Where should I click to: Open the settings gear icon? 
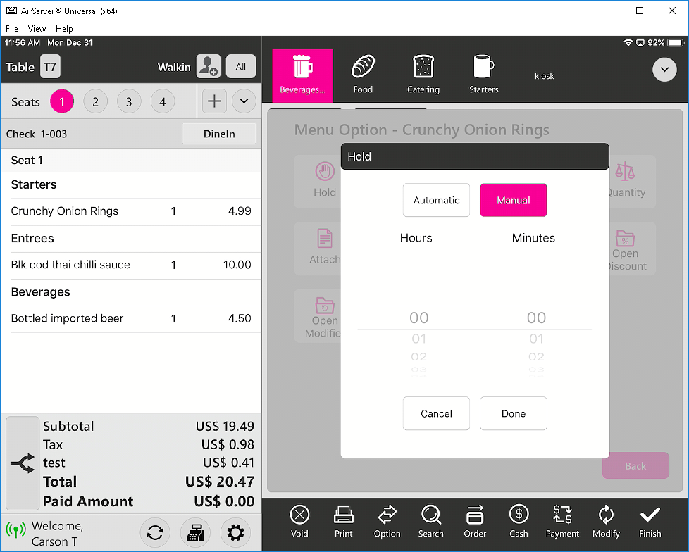236,533
